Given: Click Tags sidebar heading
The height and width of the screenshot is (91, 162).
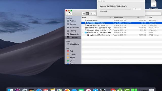Looking at the screenshot, I should pos(67,48).
